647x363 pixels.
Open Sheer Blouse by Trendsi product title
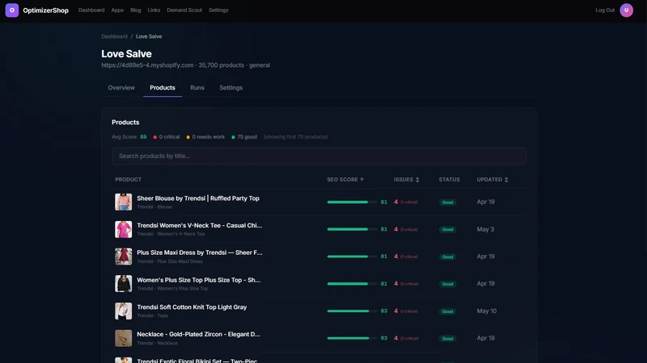click(x=198, y=198)
